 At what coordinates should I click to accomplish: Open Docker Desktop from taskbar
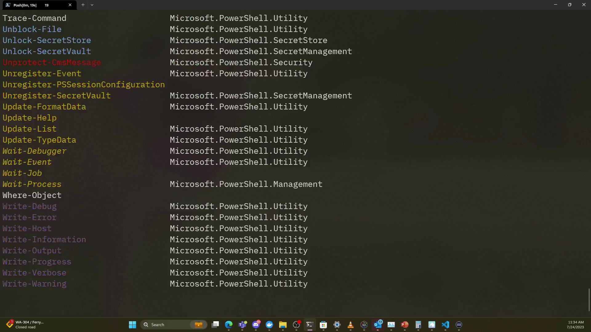[x=269, y=325]
